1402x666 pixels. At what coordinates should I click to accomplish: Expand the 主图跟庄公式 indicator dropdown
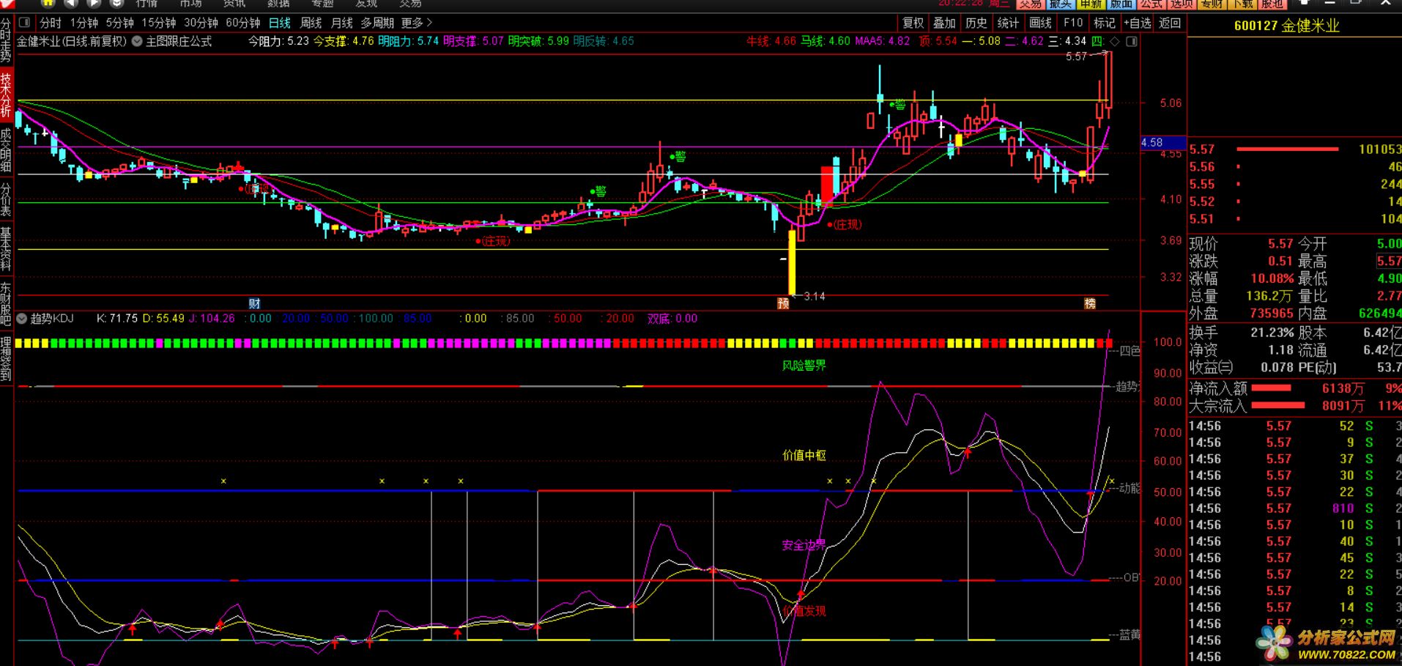(x=137, y=42)
